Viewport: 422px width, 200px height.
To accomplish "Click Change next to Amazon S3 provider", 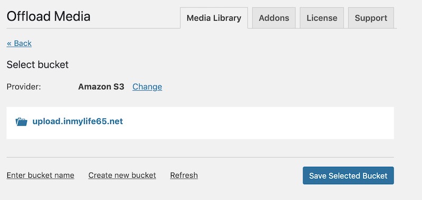I will coord(147,87).
